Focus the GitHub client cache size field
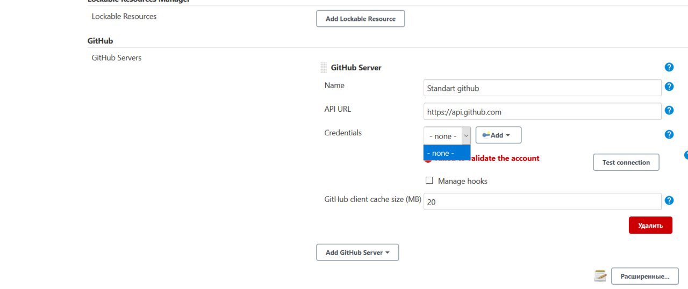The width and height of the screenshot is (688, 289). click(542, 201)
